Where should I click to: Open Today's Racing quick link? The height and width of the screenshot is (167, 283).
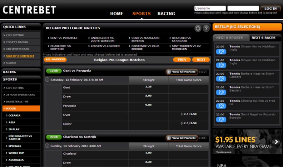(x=21, y=42)
